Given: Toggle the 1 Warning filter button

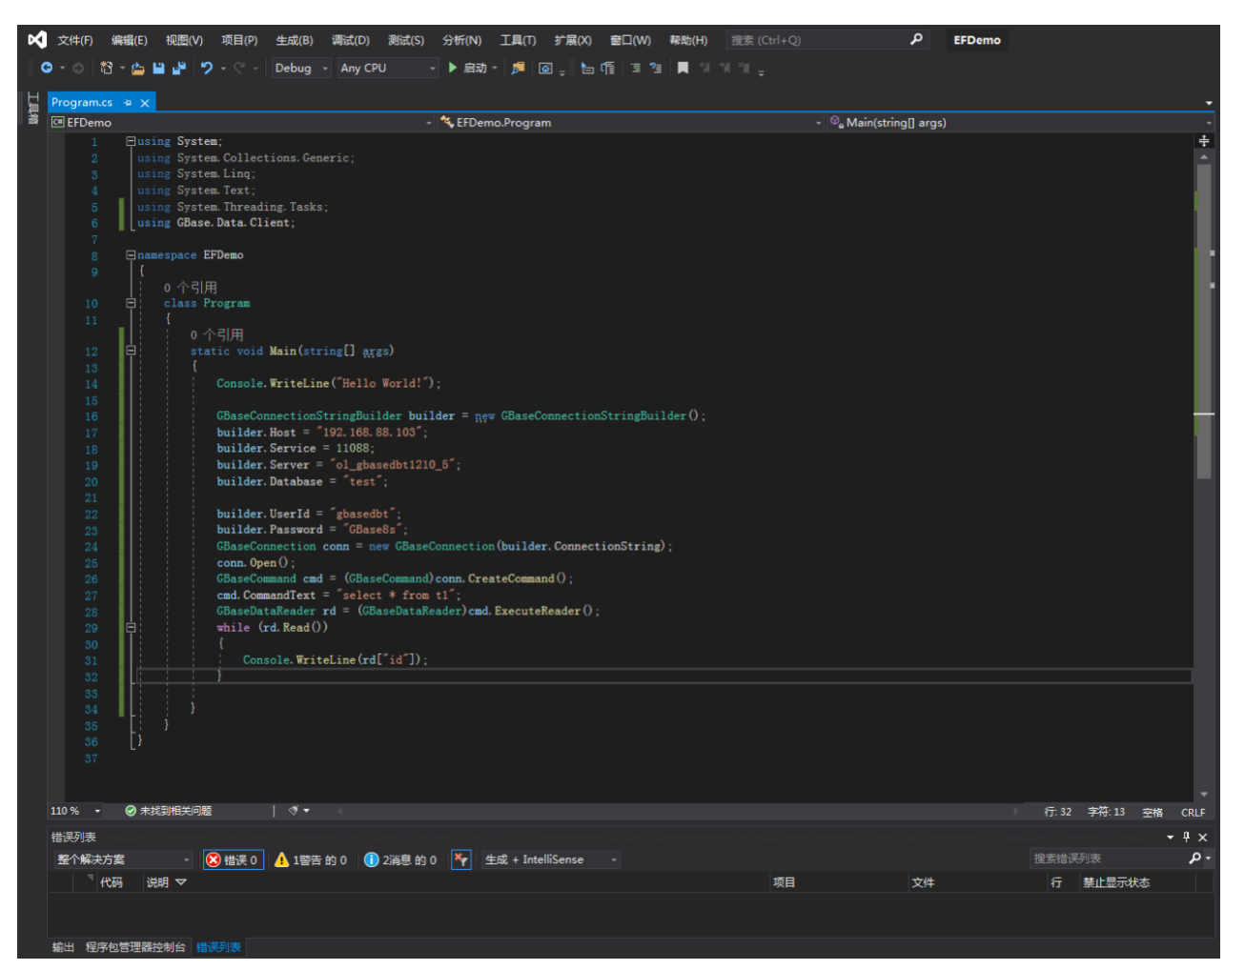Looking at the screenshot, I should (311, 860).
